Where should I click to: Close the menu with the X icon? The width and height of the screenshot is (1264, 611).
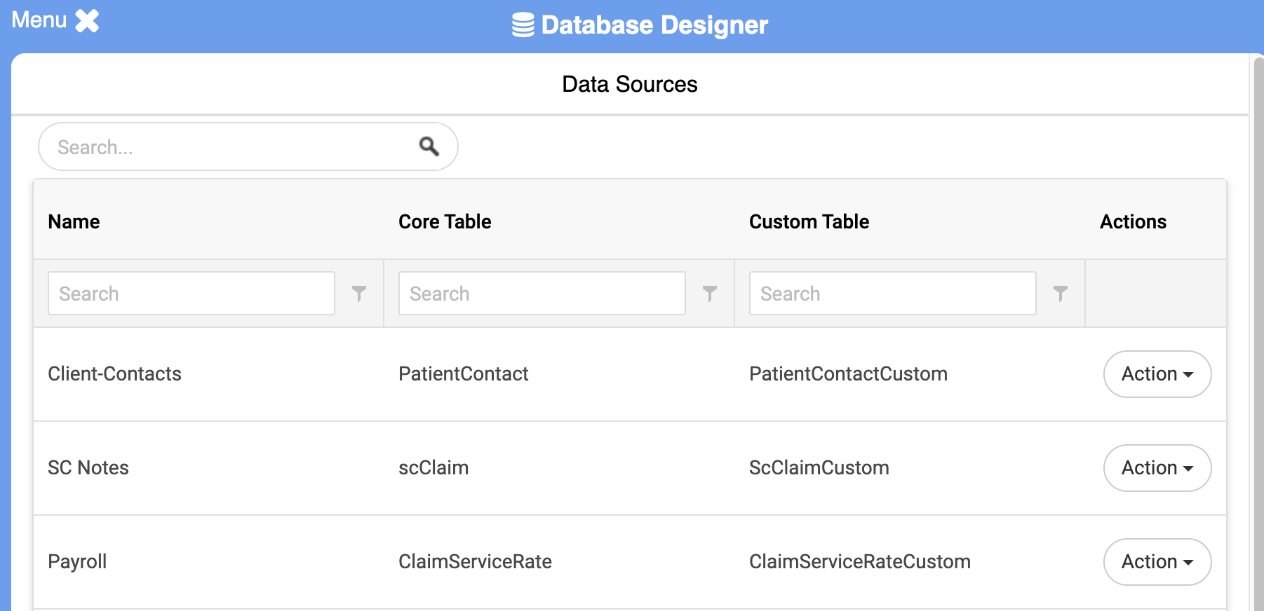[x=87, y=21]
